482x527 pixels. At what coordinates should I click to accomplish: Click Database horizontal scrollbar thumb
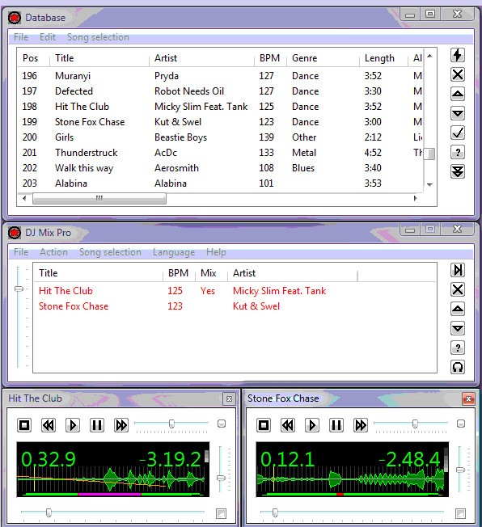click(x=99, y=198)
